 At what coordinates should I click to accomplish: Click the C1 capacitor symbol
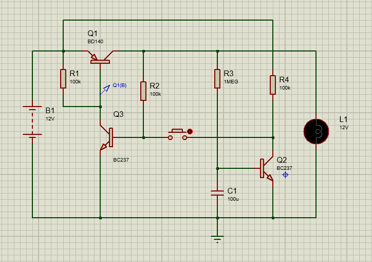point(217,193)
